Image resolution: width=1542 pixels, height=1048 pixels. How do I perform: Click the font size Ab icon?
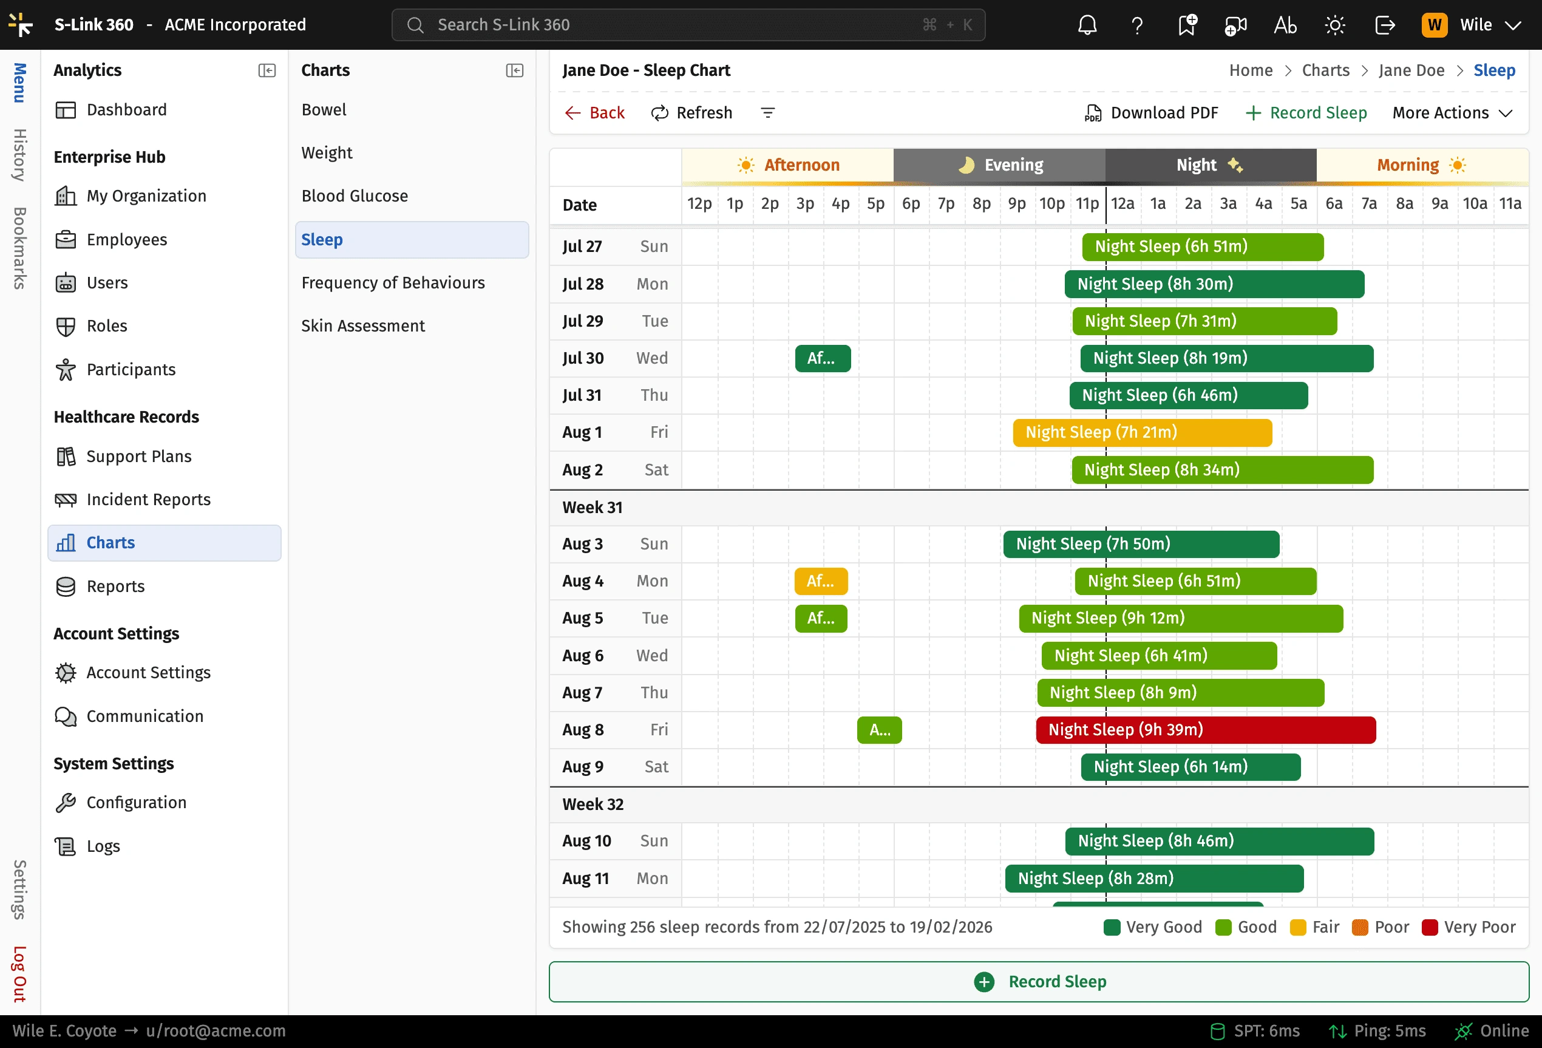pyautogui.click(x=1285, y=26)
